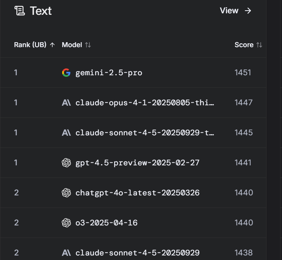Click the Text scroll icon in header
282x260 pixels.
click(19, 11)
